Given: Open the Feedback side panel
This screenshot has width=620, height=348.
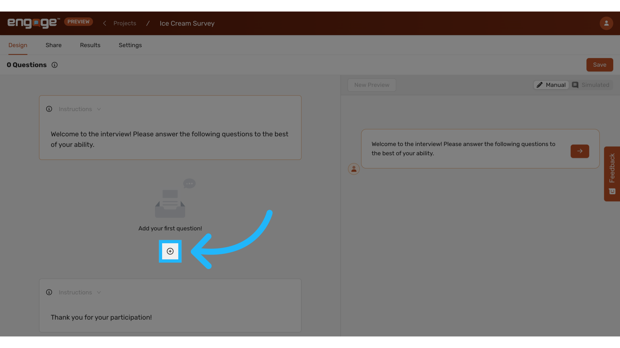Looking at the screenshot, I should (612, 174).
